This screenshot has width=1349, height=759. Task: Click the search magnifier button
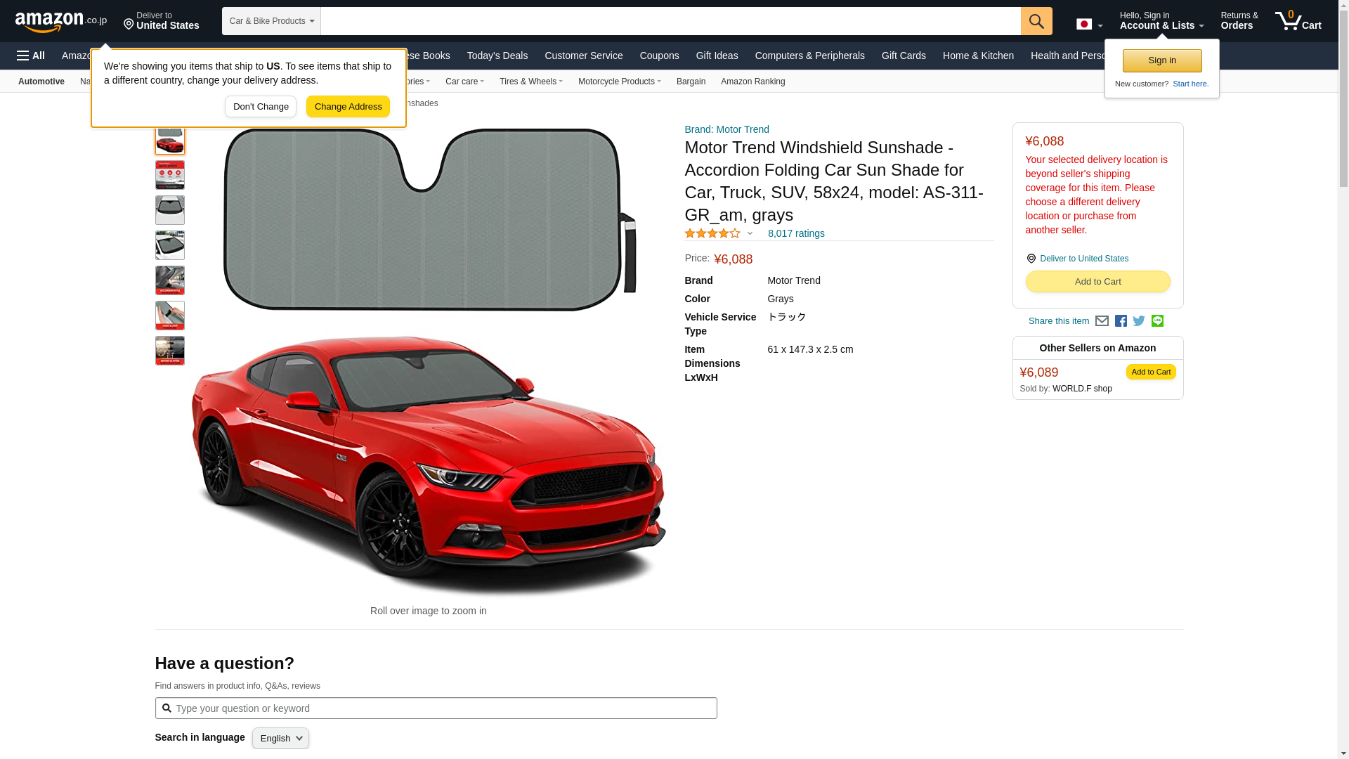point(1036,21)
